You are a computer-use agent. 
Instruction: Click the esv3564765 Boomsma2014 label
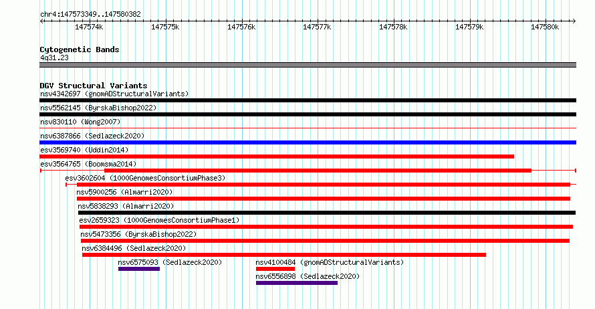(x=88, y=164)
